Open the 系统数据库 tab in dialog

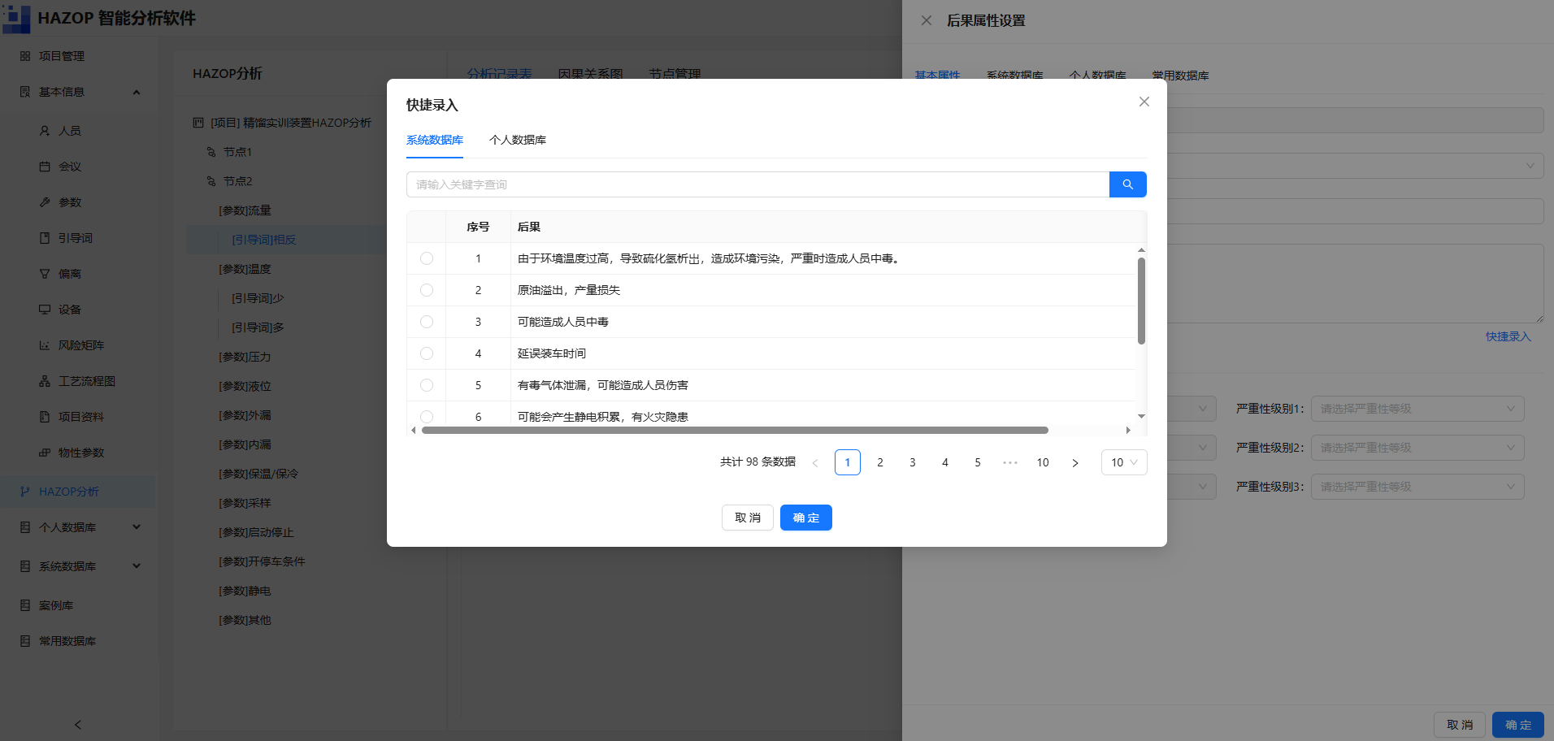(435, 140)
